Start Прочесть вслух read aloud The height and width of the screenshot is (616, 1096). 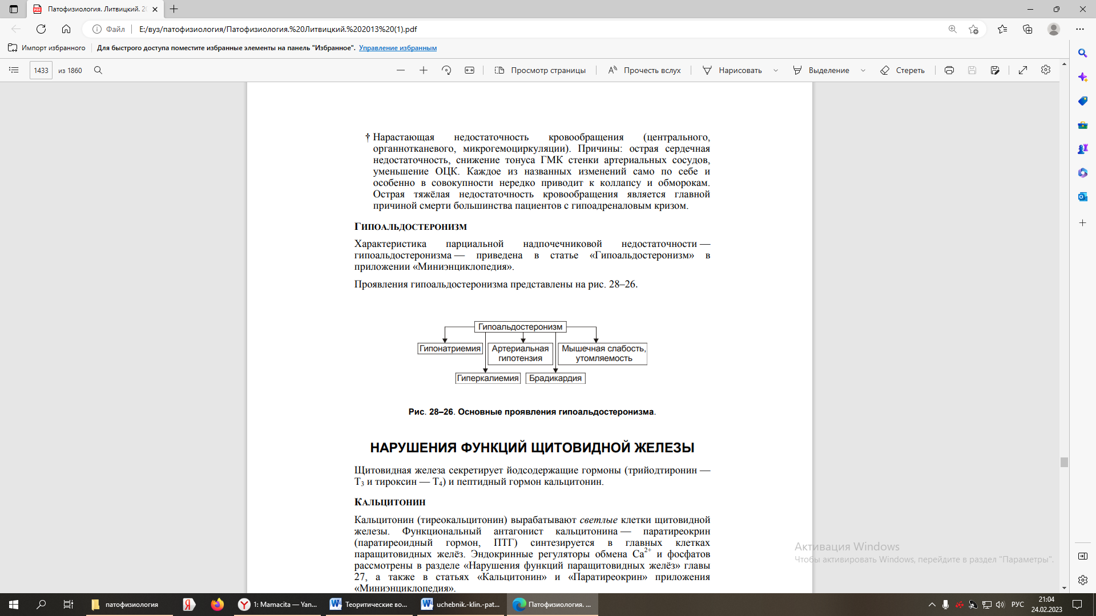[x=644, y=70]
